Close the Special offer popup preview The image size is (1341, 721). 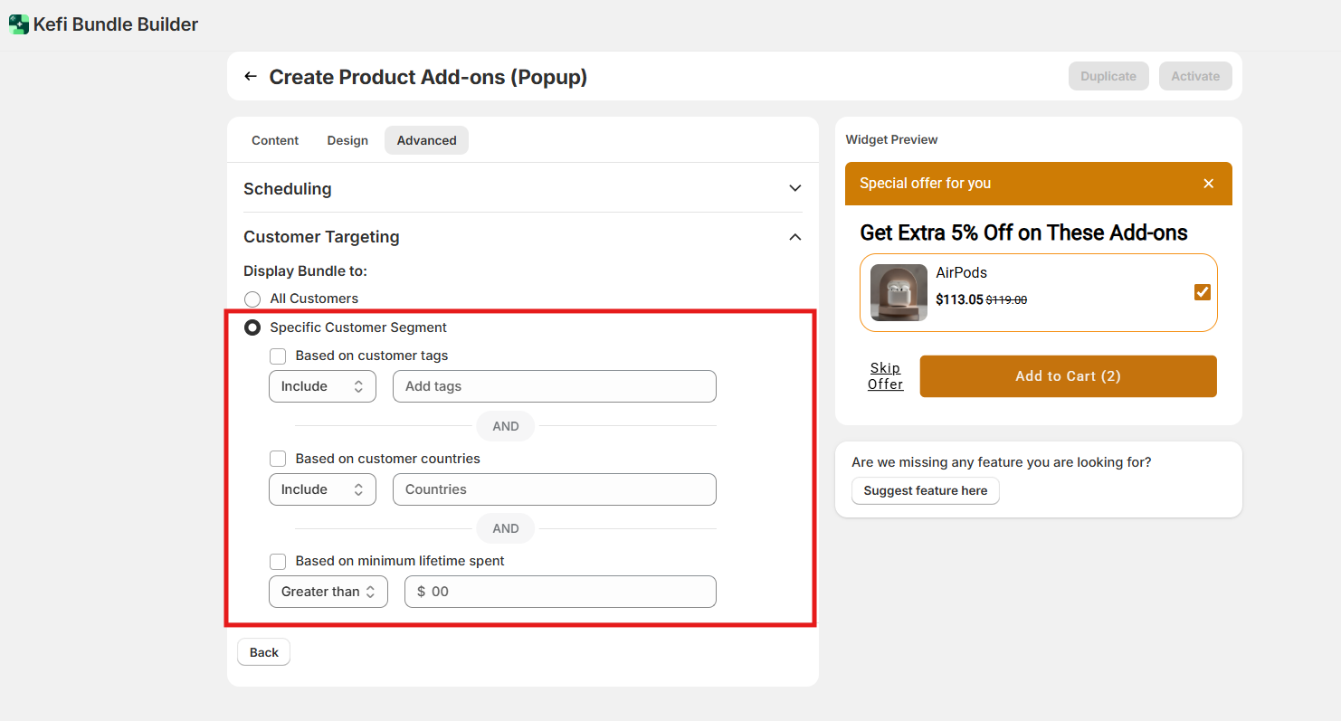point(1208,184)
